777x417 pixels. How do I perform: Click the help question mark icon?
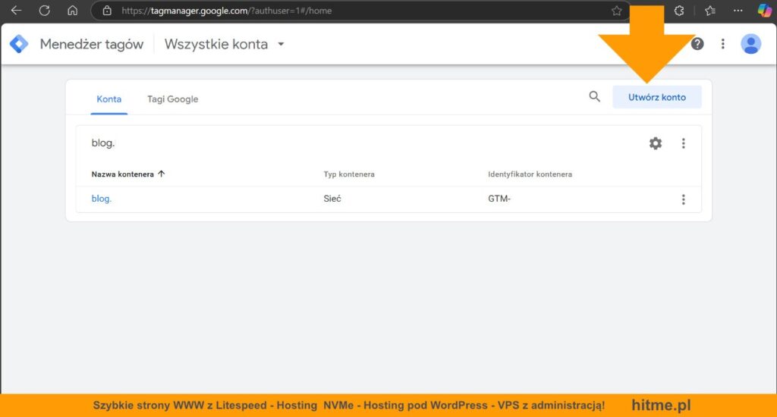697,44
